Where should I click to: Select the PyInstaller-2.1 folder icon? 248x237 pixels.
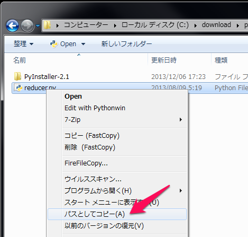(17, 76)
